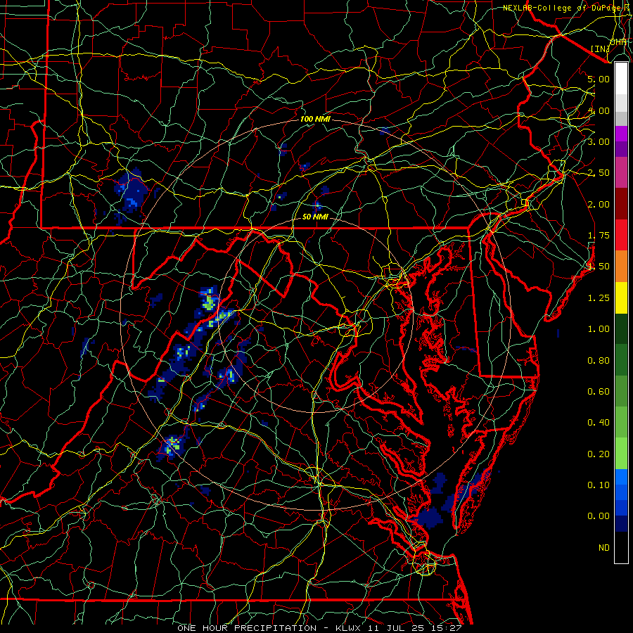This screenshot has width=633, height=633.
Task: Click the bright magenta legend swatch
Action: click(x=621, y=134)
